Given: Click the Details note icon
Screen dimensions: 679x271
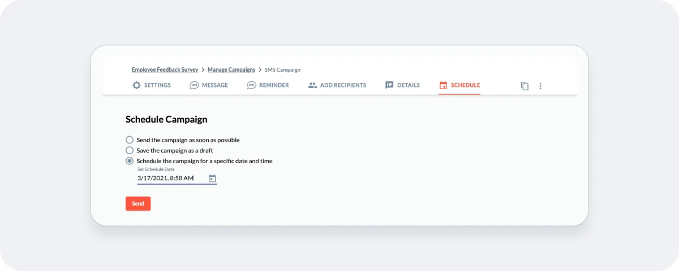Looking at the screenshot, I should click(x=389, y=85).
